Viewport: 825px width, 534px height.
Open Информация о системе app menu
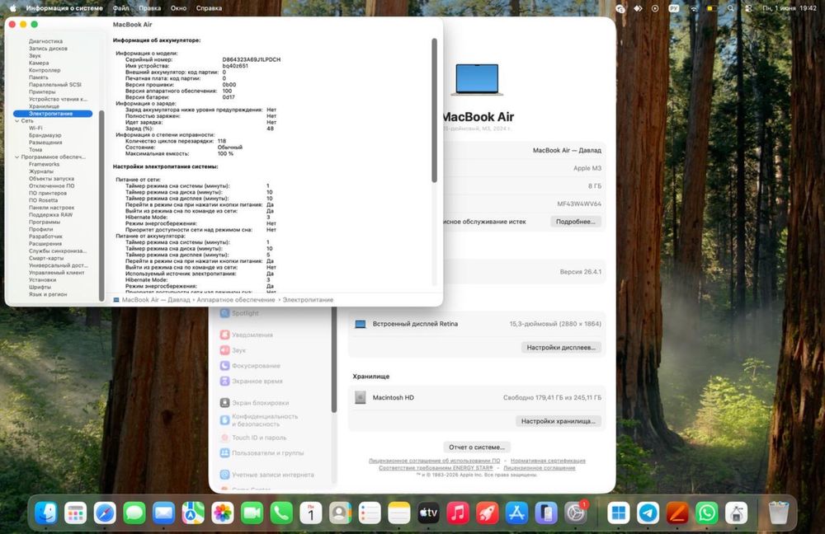pos(64,8)
